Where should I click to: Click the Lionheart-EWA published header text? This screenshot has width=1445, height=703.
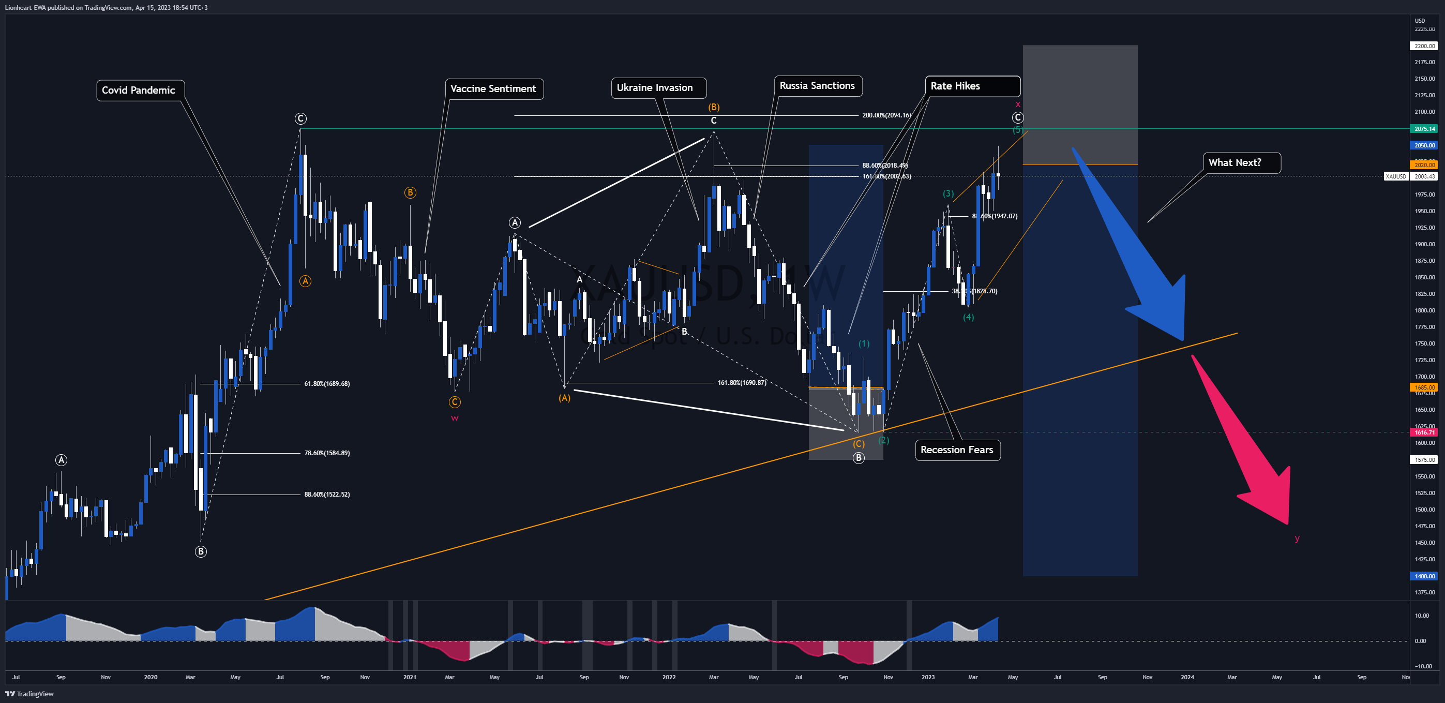(106, 7)
